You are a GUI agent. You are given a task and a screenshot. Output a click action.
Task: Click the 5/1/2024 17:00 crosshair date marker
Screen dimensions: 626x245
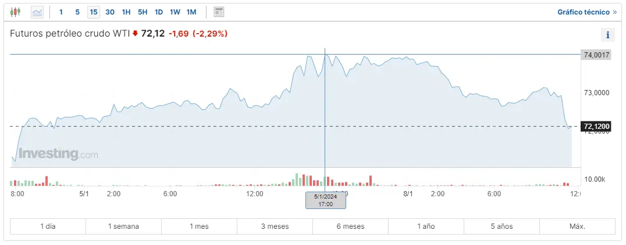(326, 200)
